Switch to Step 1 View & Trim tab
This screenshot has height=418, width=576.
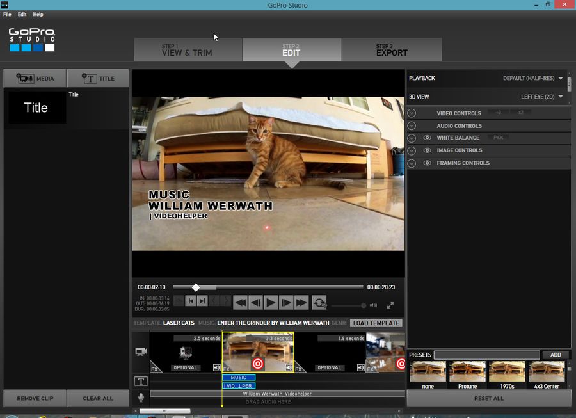pos(188,49)
